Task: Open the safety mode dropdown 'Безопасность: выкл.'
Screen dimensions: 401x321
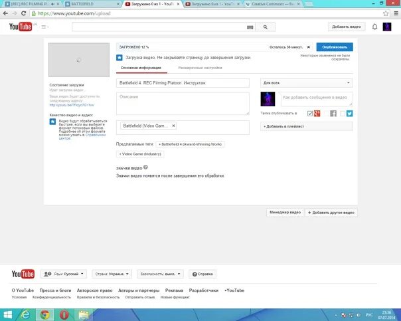Action: (x=161, y=274)
